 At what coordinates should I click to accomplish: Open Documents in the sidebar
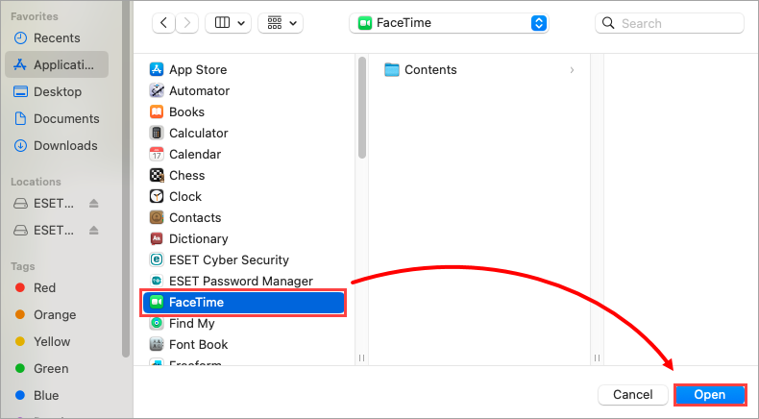[x=57, y=118]
